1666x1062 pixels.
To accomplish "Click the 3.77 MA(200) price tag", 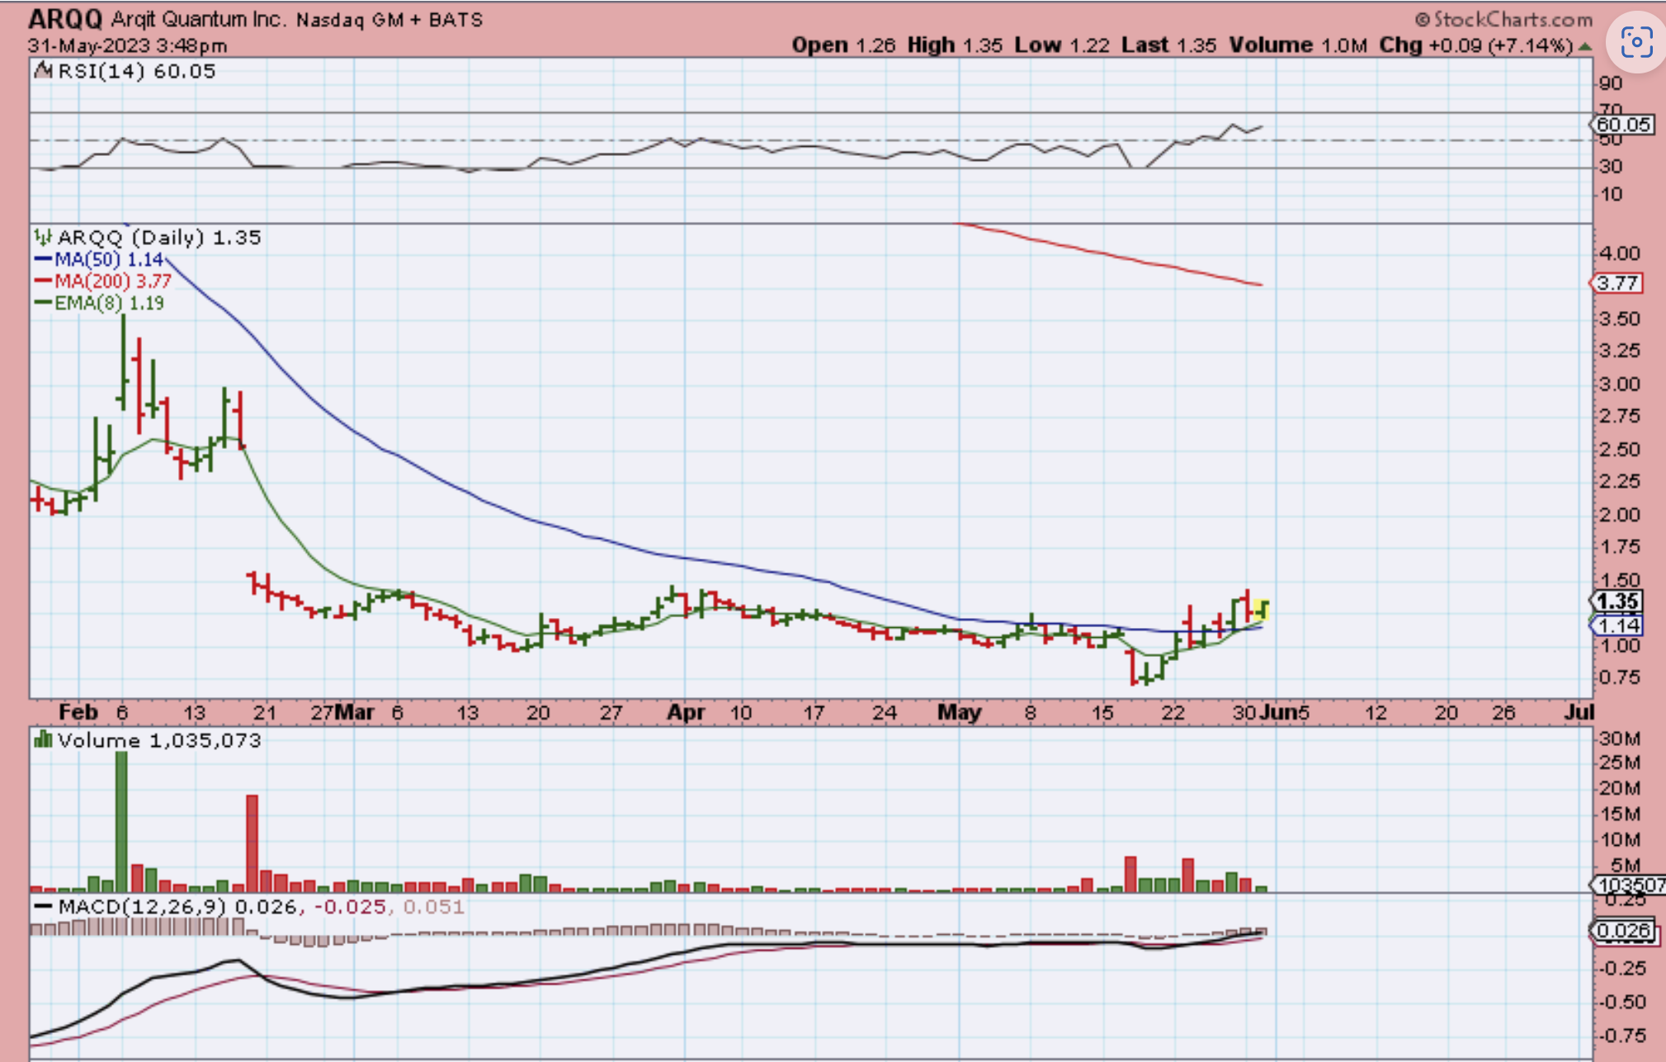I will [1617, 284].
